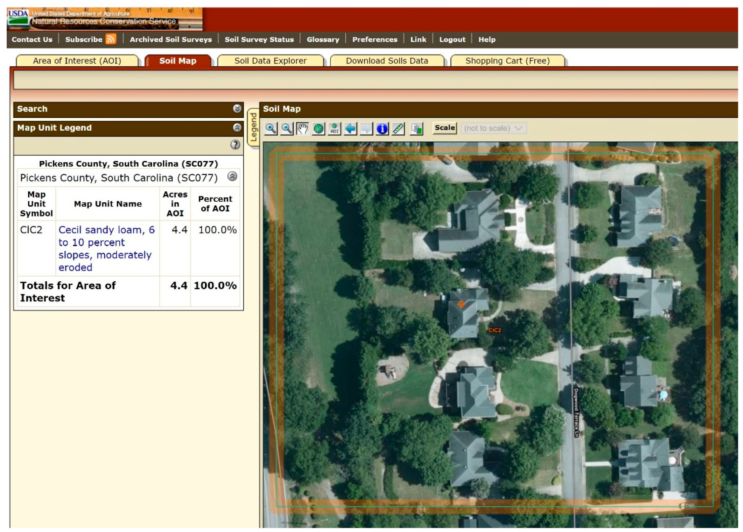This screenshot has width=743, height=532.
Task: Activate the Pan hand tool
Action: [302, 129]
